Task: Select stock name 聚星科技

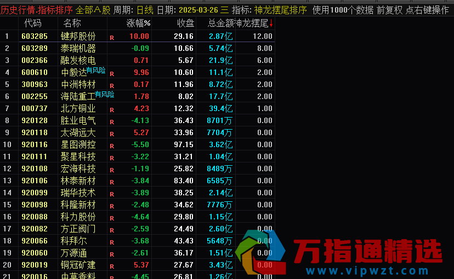Action: pos(78,157)
